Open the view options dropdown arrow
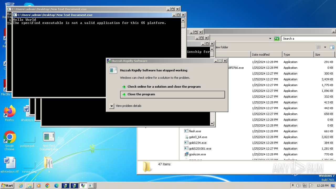The image size is (336, 189). [325, 47]
